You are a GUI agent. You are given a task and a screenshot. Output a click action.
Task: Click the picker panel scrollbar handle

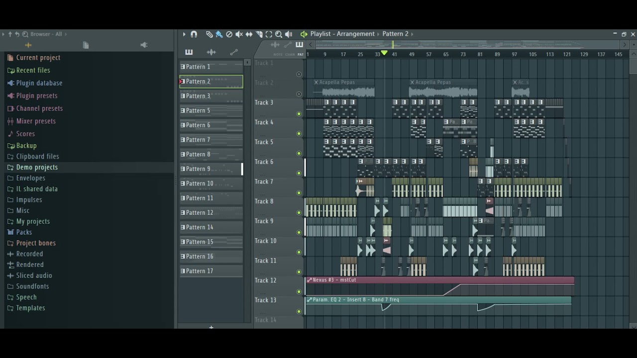click(x=247, y=63)
